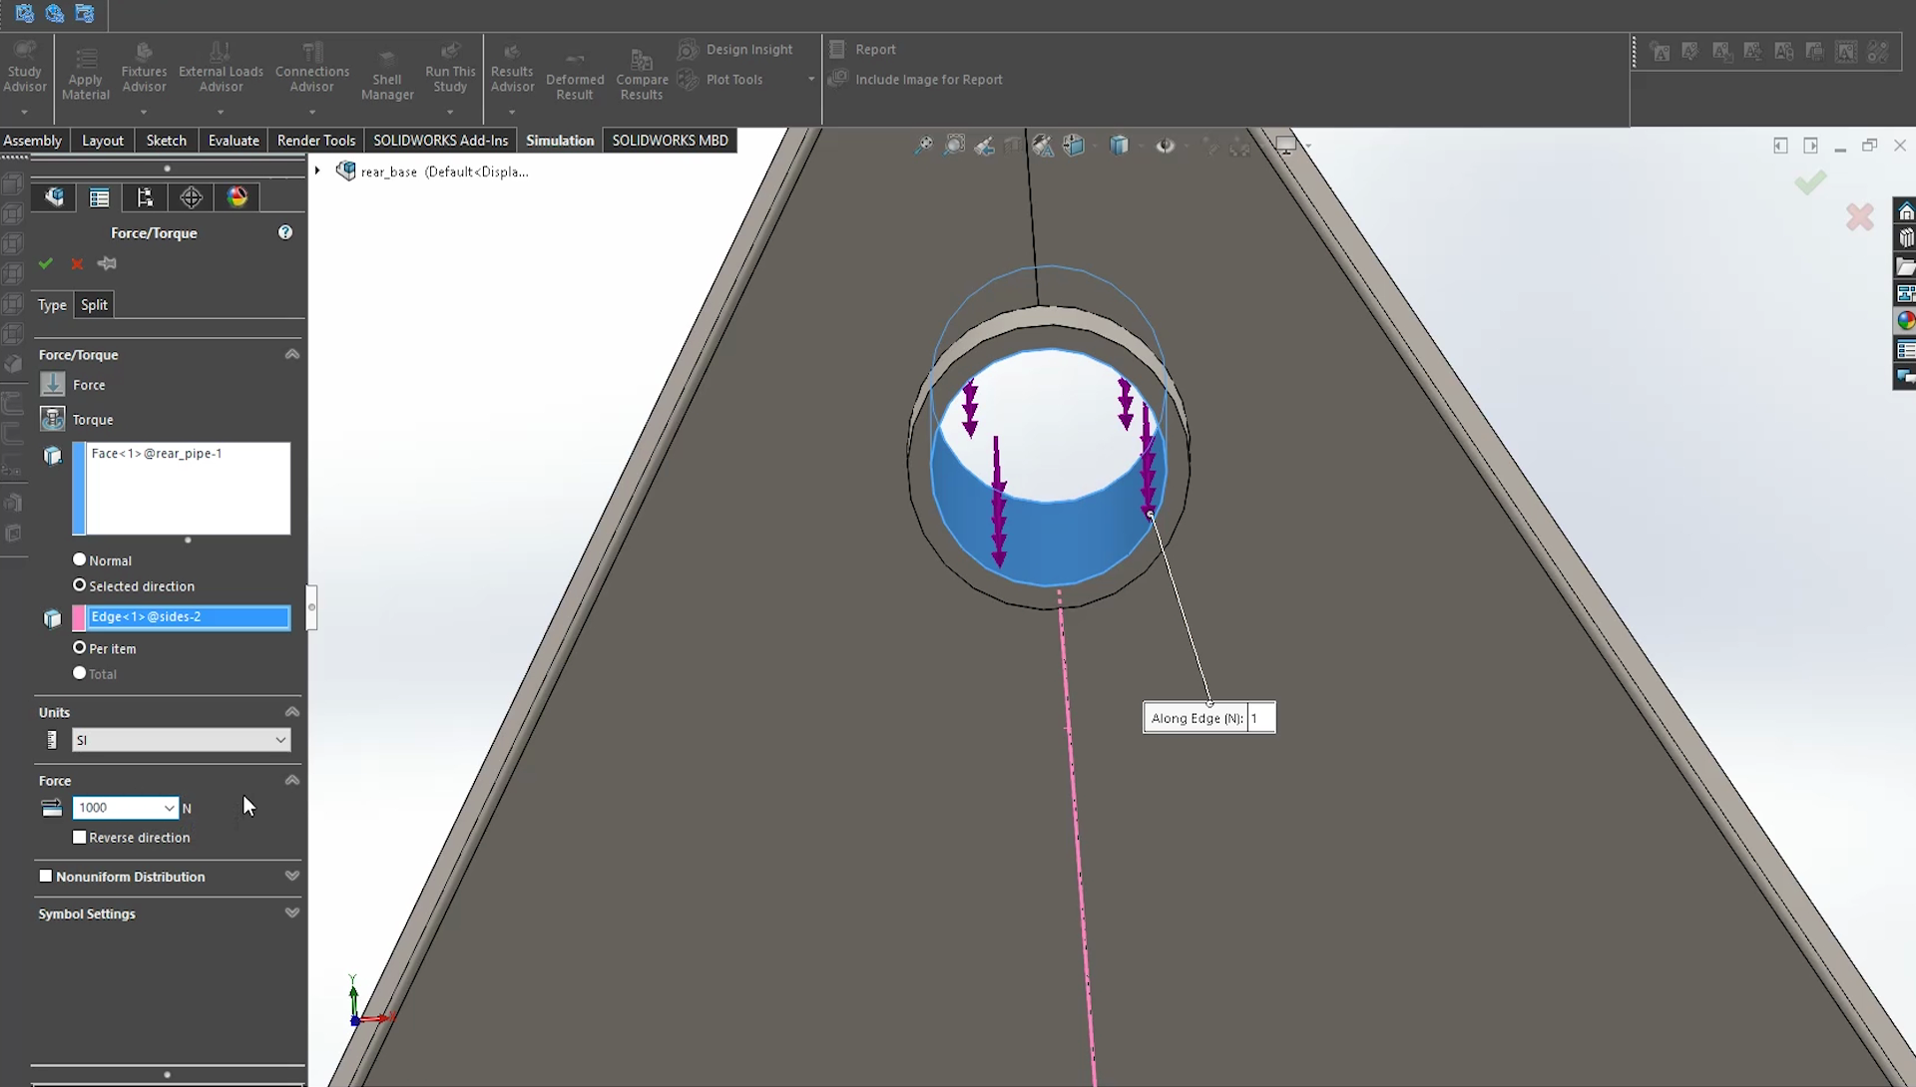Click the pushpin keep-visible icon

(107, 264)
